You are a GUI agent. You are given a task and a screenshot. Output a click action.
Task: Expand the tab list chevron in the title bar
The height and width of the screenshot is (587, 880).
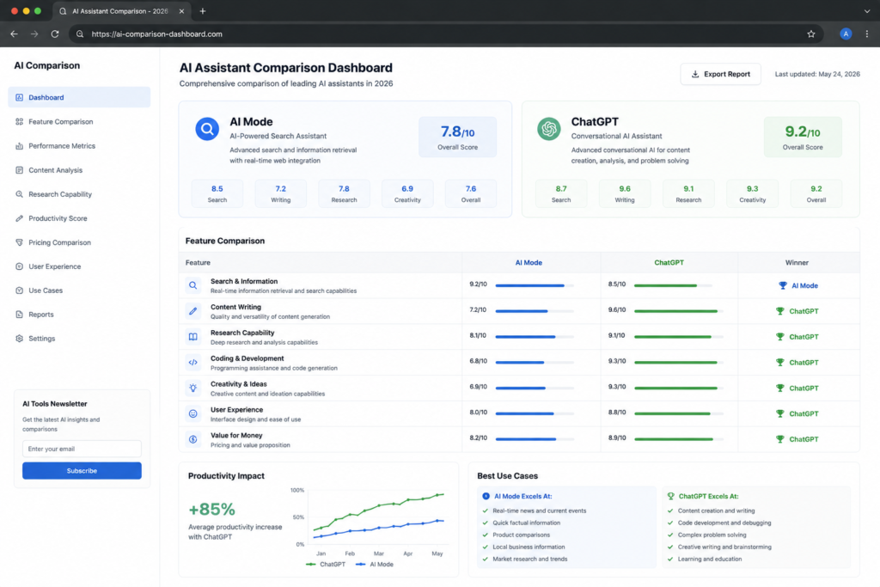[867, 11]
